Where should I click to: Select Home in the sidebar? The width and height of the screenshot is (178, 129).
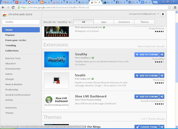coord(21,30)
